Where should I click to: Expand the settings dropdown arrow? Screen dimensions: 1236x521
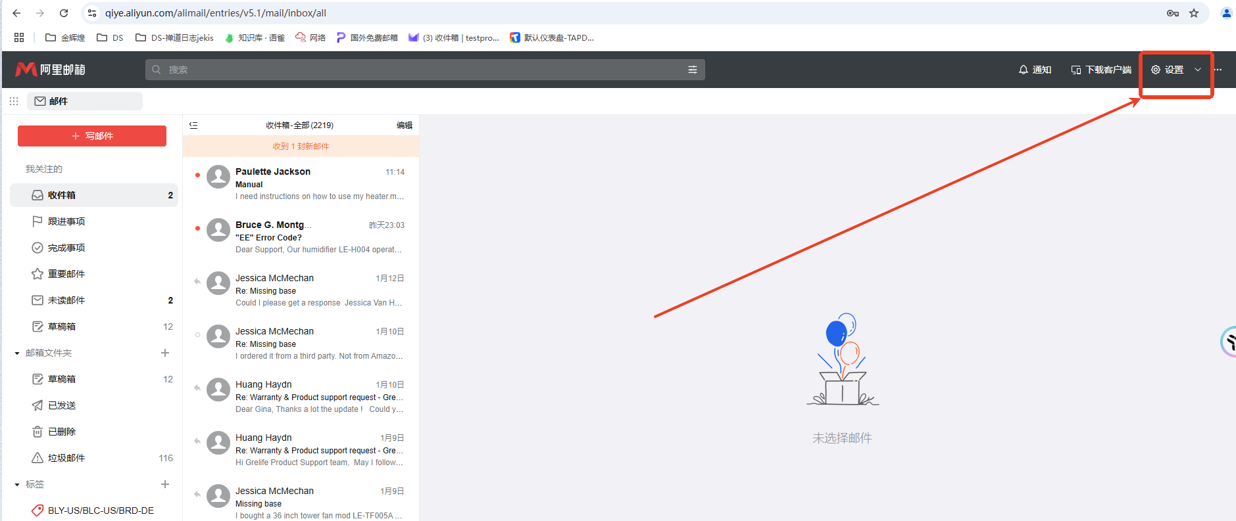pyautogui.click(x=1198, y=70)
